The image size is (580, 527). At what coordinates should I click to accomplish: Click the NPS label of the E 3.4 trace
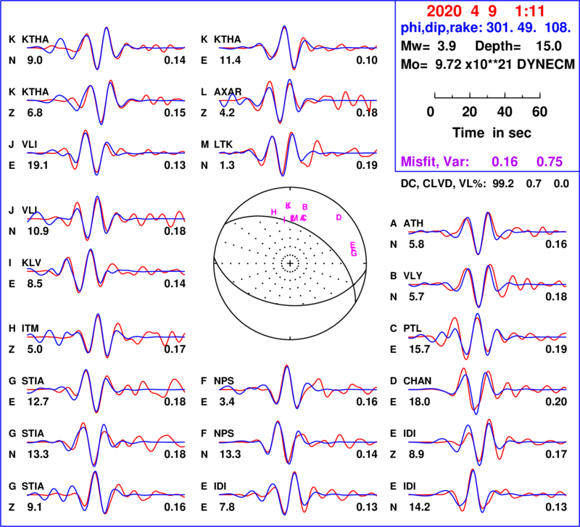pos(224,381)
